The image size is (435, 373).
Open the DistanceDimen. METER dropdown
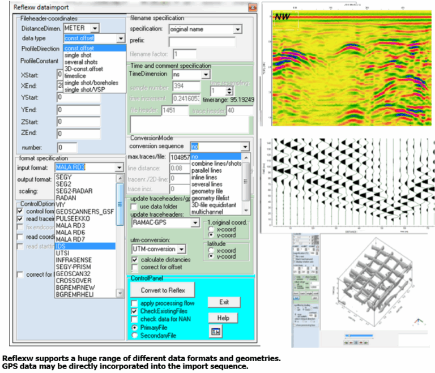pos(94,28)
